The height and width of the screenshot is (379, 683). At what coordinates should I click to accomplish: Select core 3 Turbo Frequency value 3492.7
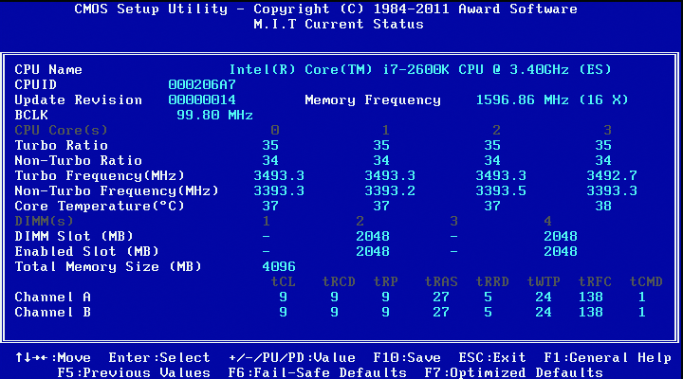point(602,175)
